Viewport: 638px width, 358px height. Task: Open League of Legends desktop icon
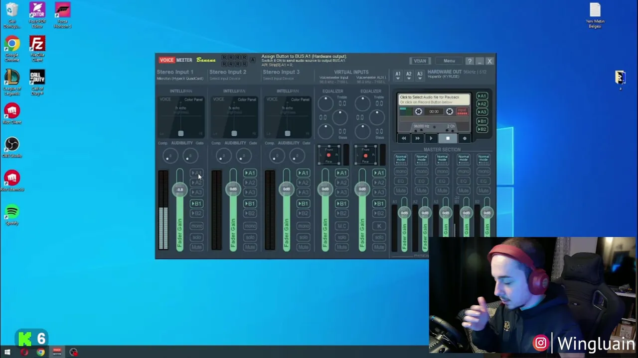12,83
